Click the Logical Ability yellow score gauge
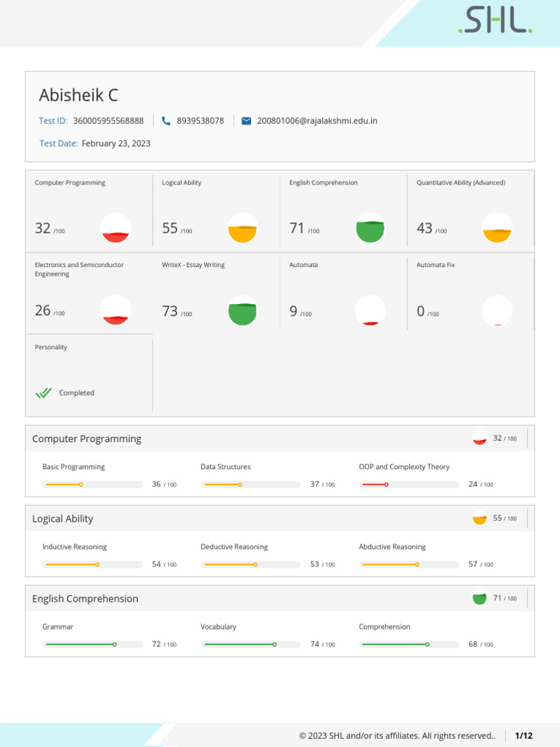 pos(243,228)
